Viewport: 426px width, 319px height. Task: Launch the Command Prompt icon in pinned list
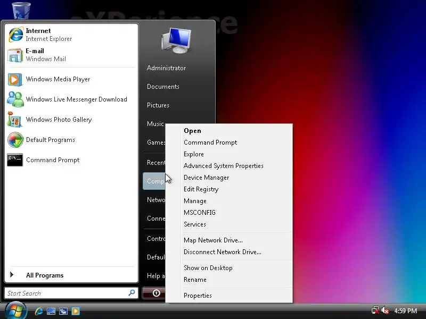point(15,160)
